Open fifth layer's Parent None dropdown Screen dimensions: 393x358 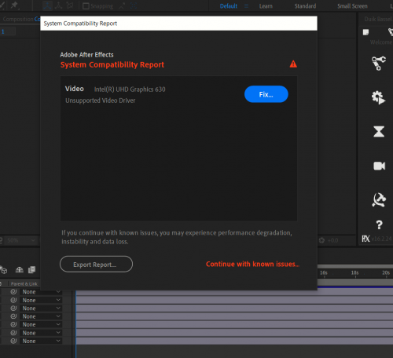[x=41, y=324]
